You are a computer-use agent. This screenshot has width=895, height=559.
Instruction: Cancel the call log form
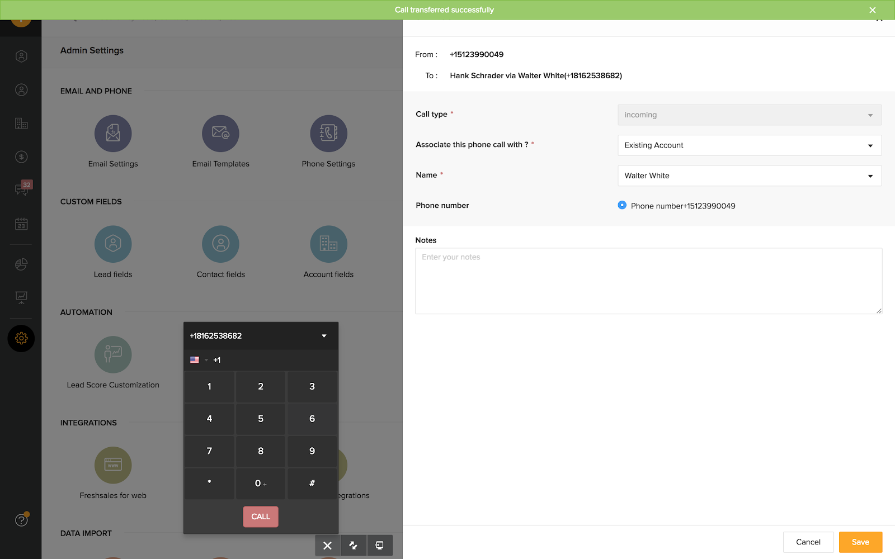(808, 542)
